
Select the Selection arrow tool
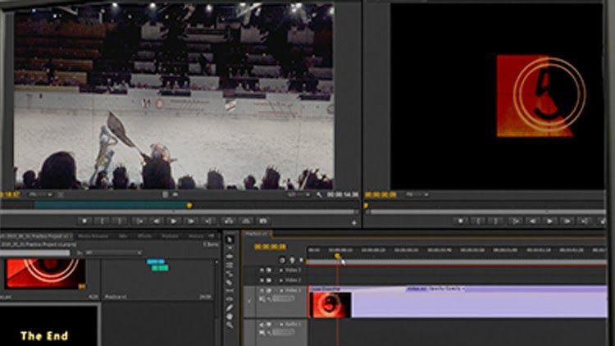coord(230,239)
